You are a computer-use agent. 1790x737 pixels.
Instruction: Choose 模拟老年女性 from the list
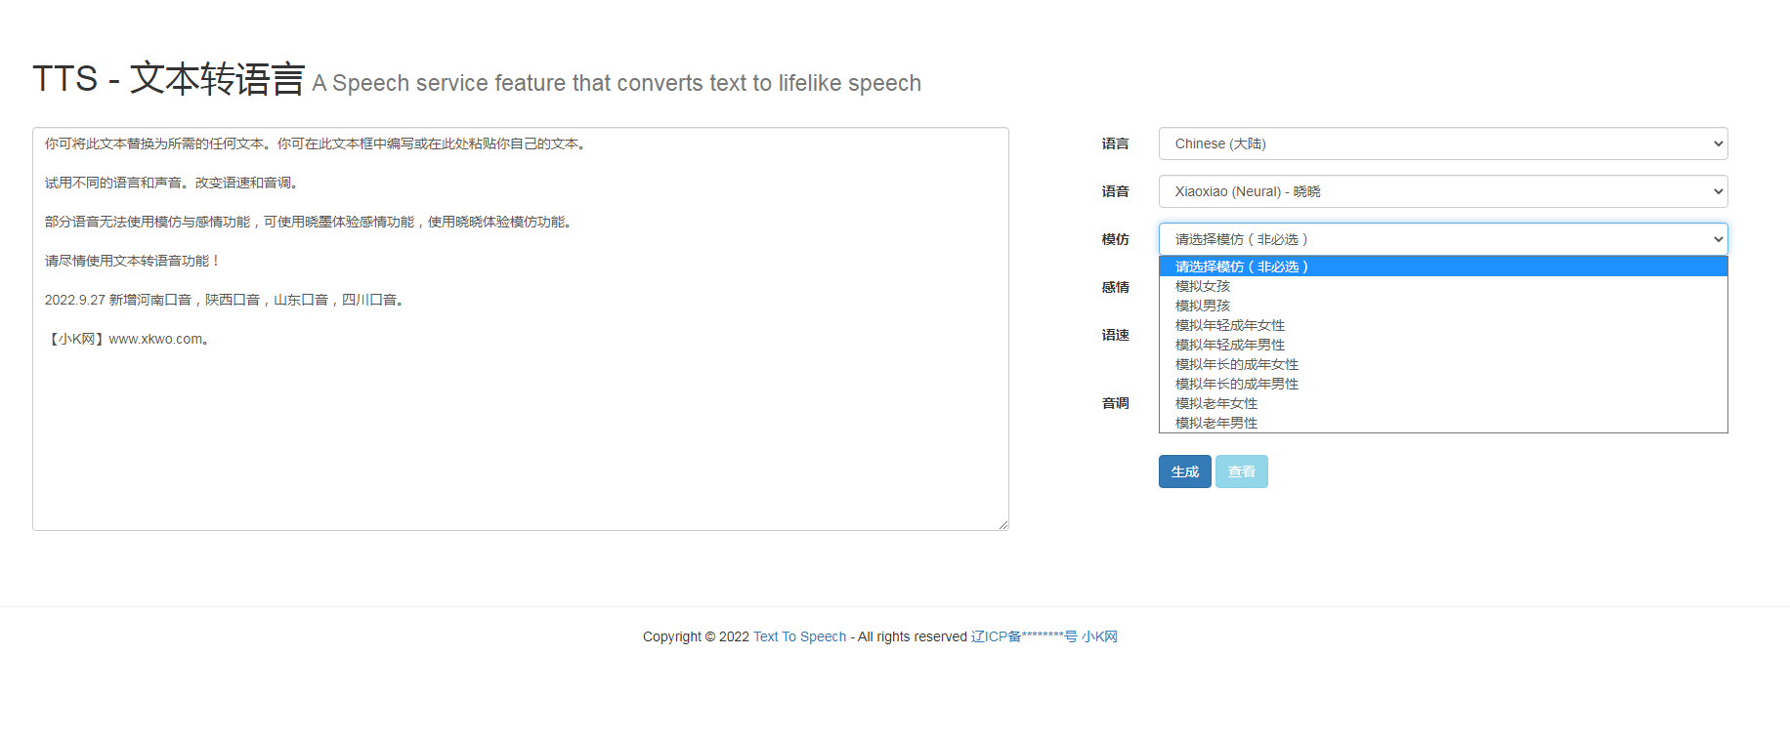1216,403
